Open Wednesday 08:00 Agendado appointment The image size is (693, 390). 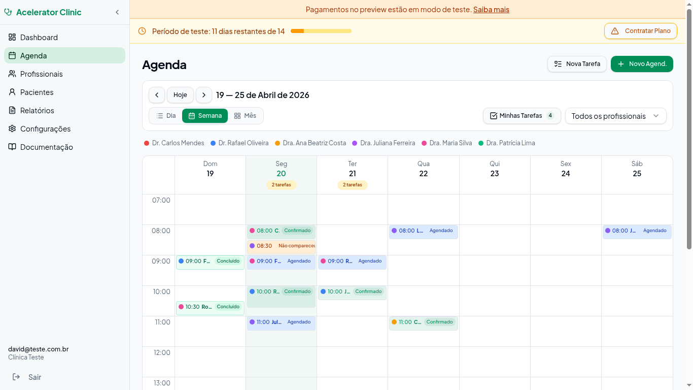click(x=424, y=232)
